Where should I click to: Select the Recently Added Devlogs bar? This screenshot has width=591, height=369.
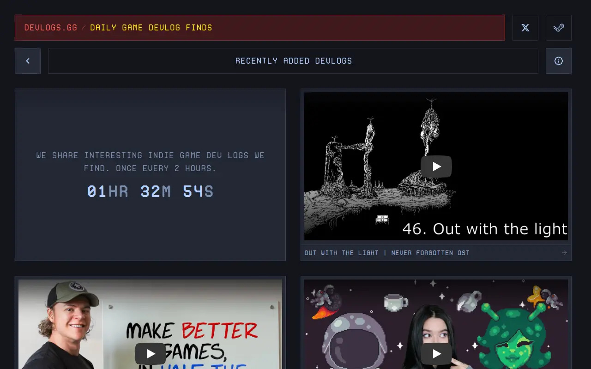[x=293, y=61]
